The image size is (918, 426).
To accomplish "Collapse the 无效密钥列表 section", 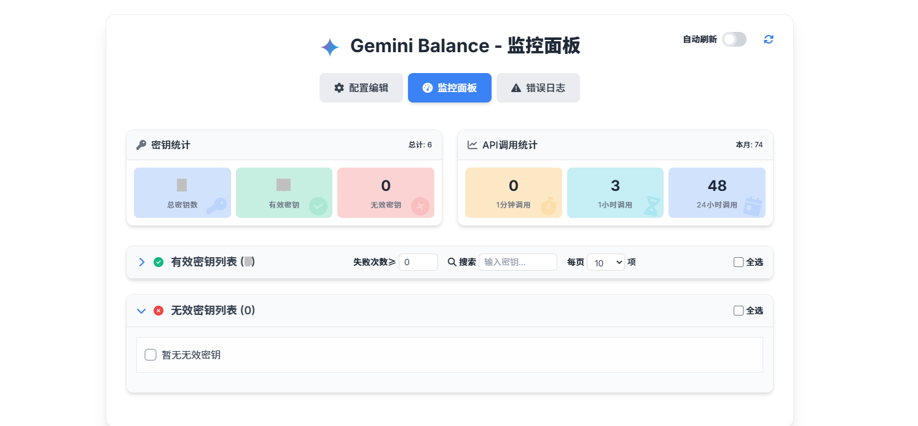I will [x=141, y=311].
